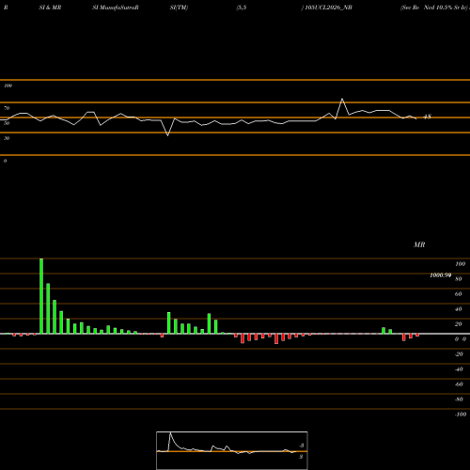470x470 pixels.
Task: Click the RSI line's highest spike
Action: 342,100
